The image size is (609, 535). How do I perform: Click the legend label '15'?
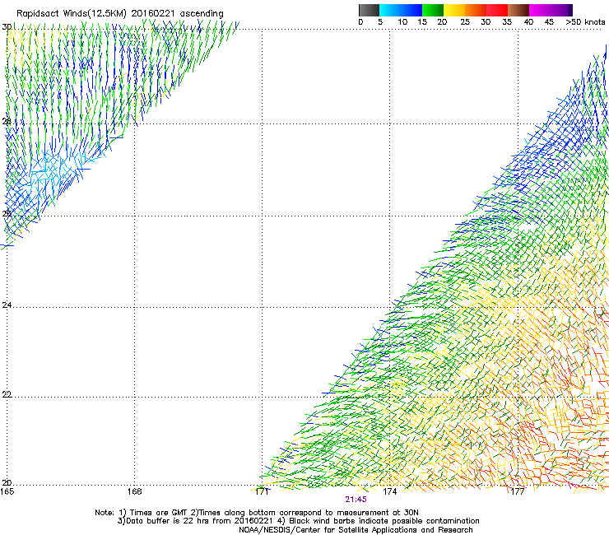(x=422, y=22)
